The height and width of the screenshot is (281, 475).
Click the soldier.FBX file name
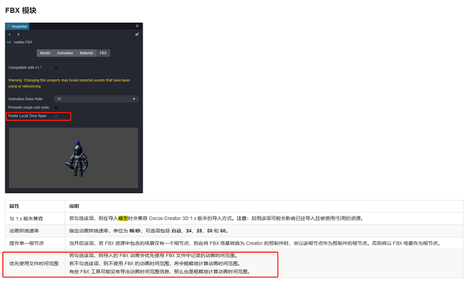(23, 43)
